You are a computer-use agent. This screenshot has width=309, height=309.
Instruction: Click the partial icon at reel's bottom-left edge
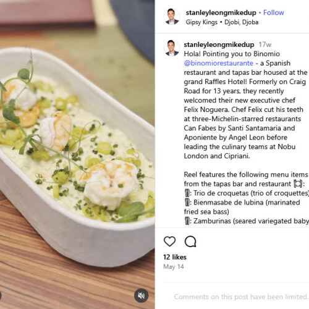[x=1, y=295]
